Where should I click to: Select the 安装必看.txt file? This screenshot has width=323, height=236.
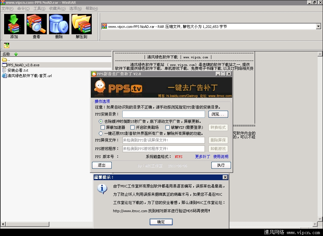point(18,70)
